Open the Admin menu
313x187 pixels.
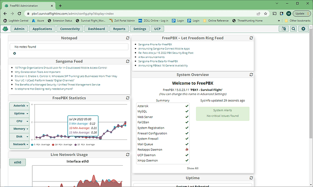point(19,29)
